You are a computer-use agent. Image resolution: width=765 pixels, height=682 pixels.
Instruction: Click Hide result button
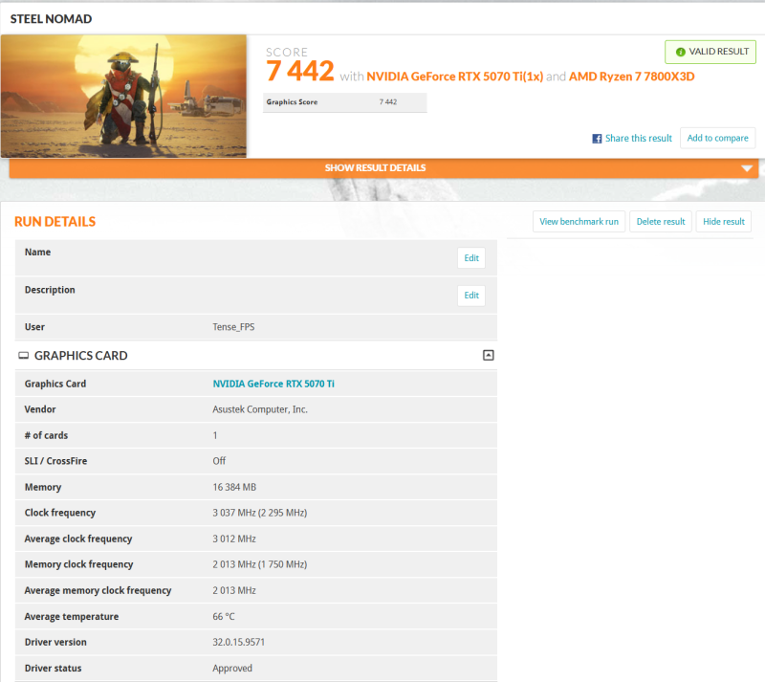(724, 222)
